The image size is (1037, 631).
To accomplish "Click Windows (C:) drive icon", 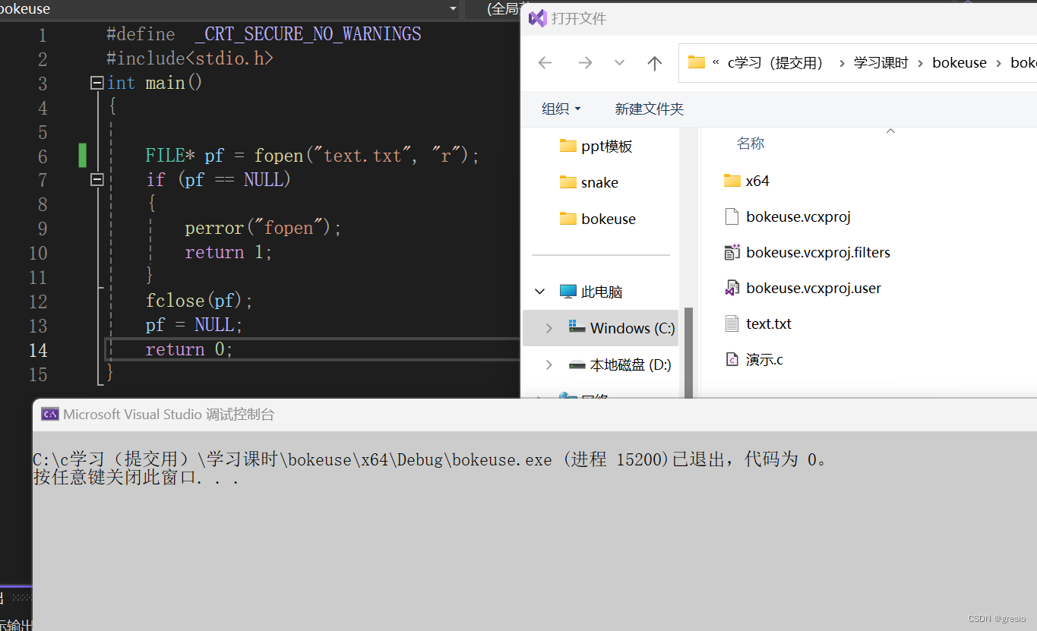I will tap(577, 327).
